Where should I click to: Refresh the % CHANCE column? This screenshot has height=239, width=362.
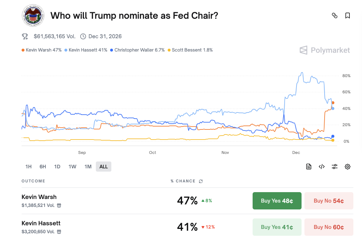(x=200, y=181)
